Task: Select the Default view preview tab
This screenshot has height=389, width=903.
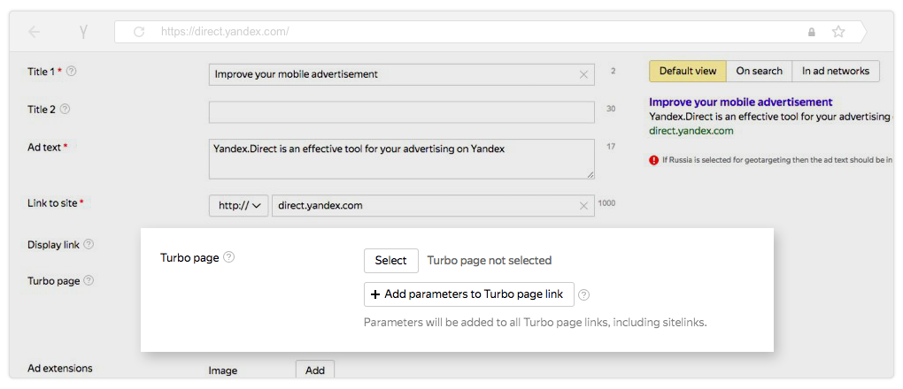Action: (688, 71)
